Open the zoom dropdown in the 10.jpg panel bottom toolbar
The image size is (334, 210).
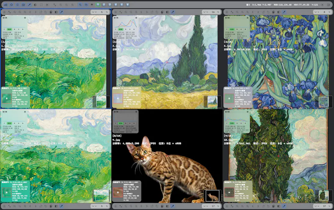[x=316, y=206]
